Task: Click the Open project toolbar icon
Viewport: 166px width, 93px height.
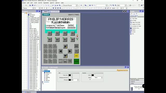Action: (30, 5)
